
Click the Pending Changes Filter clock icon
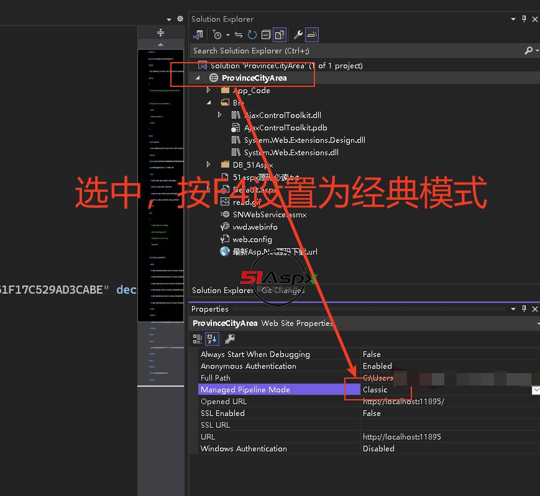[x=216, y=35]
